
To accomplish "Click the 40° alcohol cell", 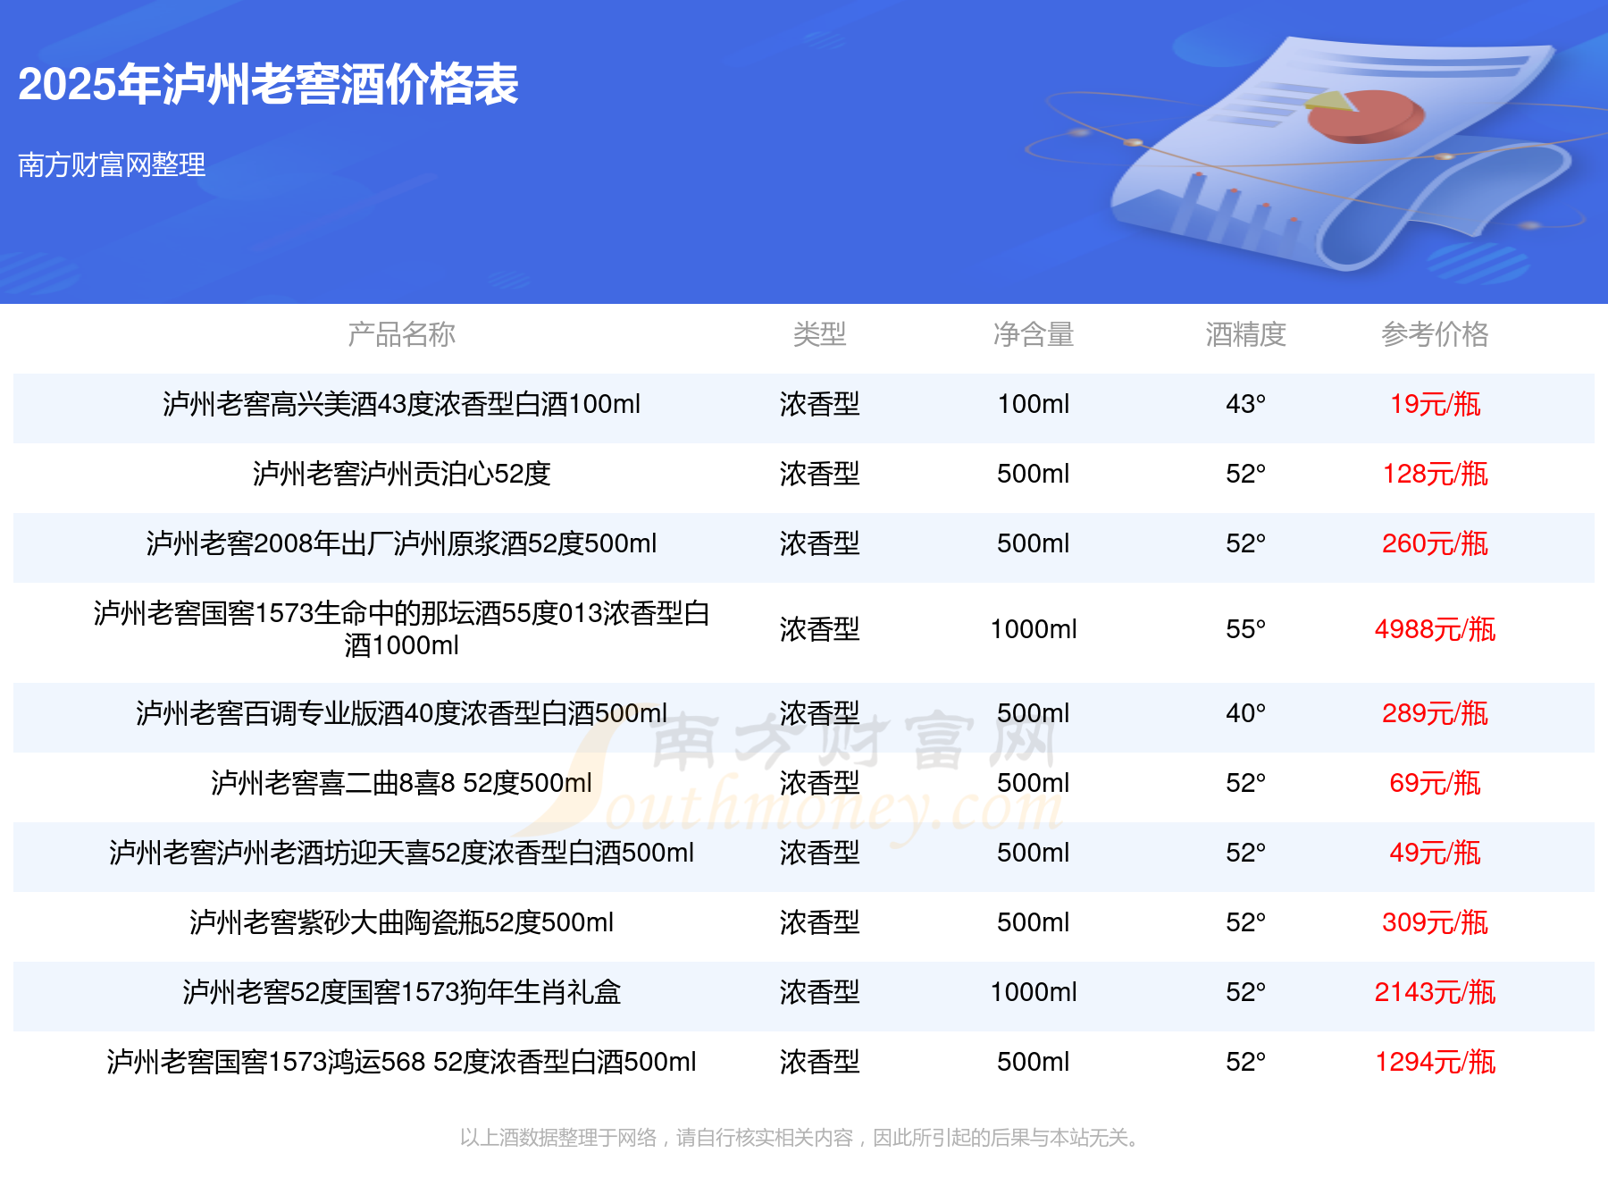I will [1245, 713].
